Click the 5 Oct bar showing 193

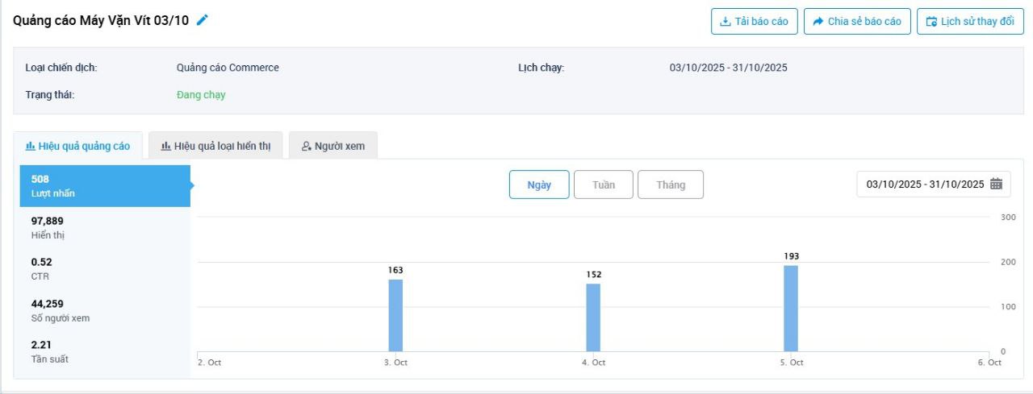tap(791, 309)
